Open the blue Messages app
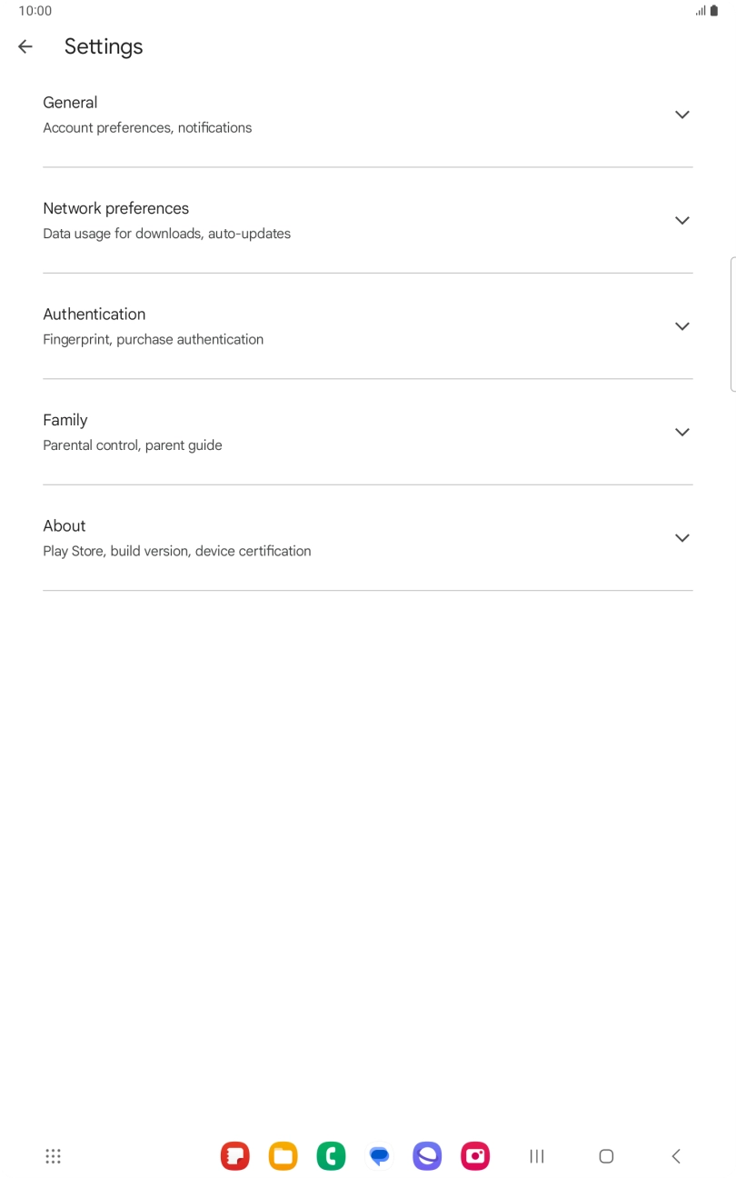The image size is (736, 1178). (379, 1156)
